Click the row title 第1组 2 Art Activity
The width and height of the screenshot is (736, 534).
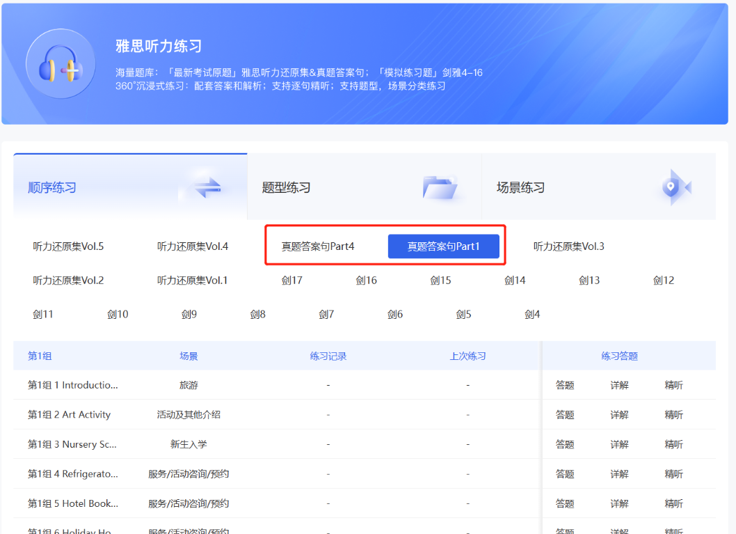[x=70, y=415]
